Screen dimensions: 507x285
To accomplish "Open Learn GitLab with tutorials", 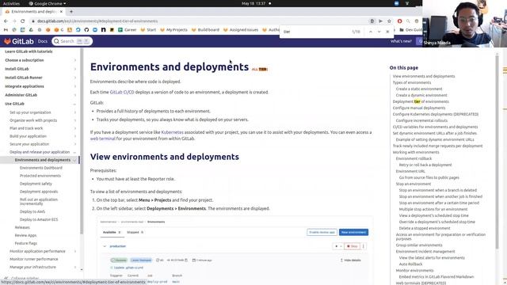I will [29, 51].
